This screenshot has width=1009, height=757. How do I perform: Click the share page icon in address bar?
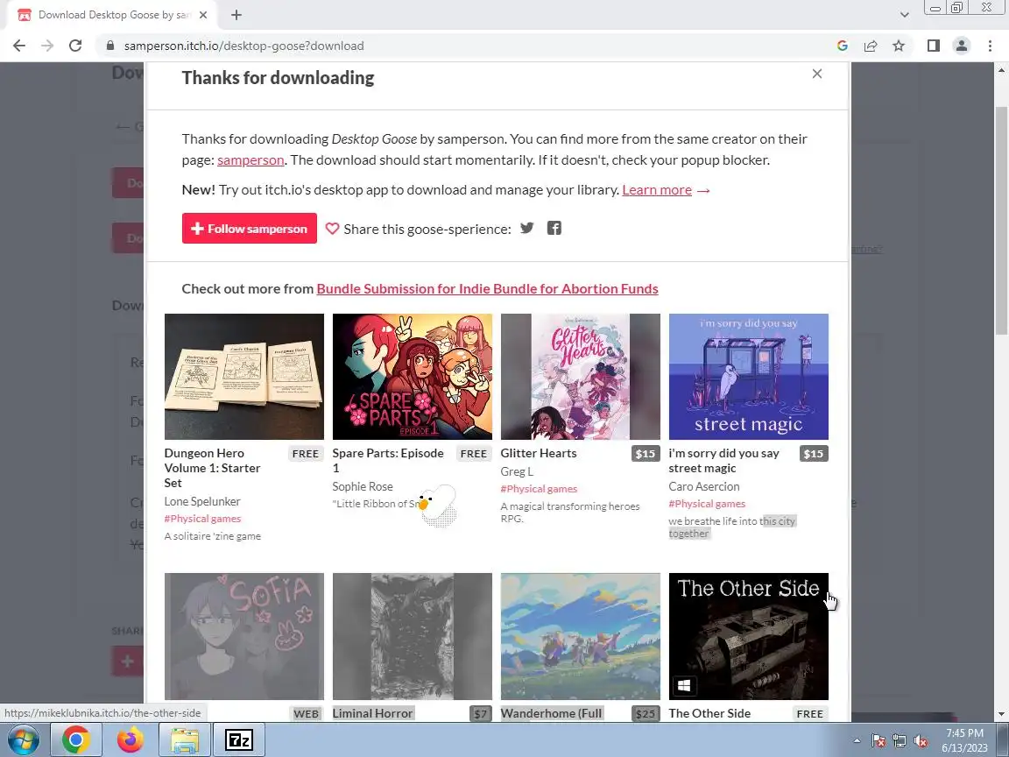[x=871, y=46]
